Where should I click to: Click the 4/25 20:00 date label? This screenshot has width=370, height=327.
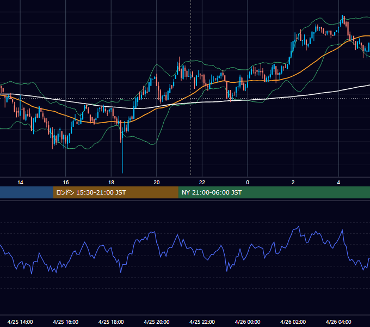pyautogui.click(x=157, y=322)
